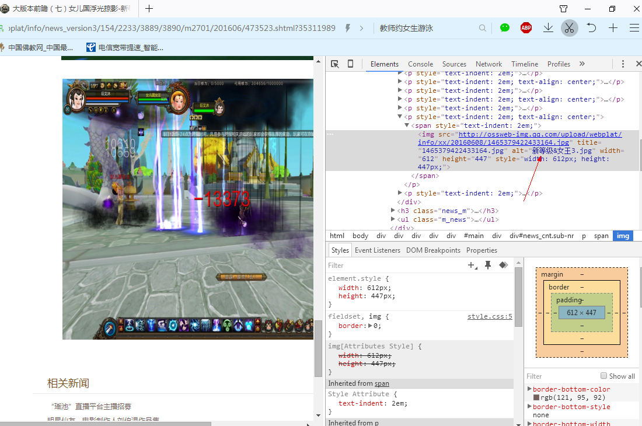642x426 pixels.
Task: Open the downloads arrow icon
Action: [548, 28]
